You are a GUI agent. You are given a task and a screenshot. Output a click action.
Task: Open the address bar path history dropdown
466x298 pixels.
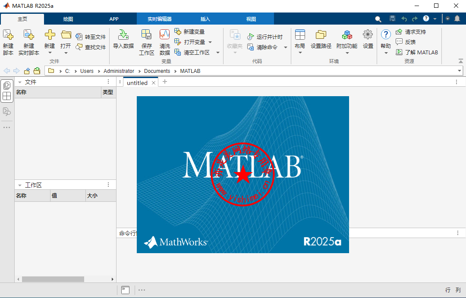pyautogui.click(x=460, y=71)
